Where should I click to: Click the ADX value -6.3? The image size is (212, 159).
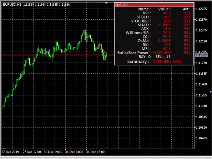(167, 29)
